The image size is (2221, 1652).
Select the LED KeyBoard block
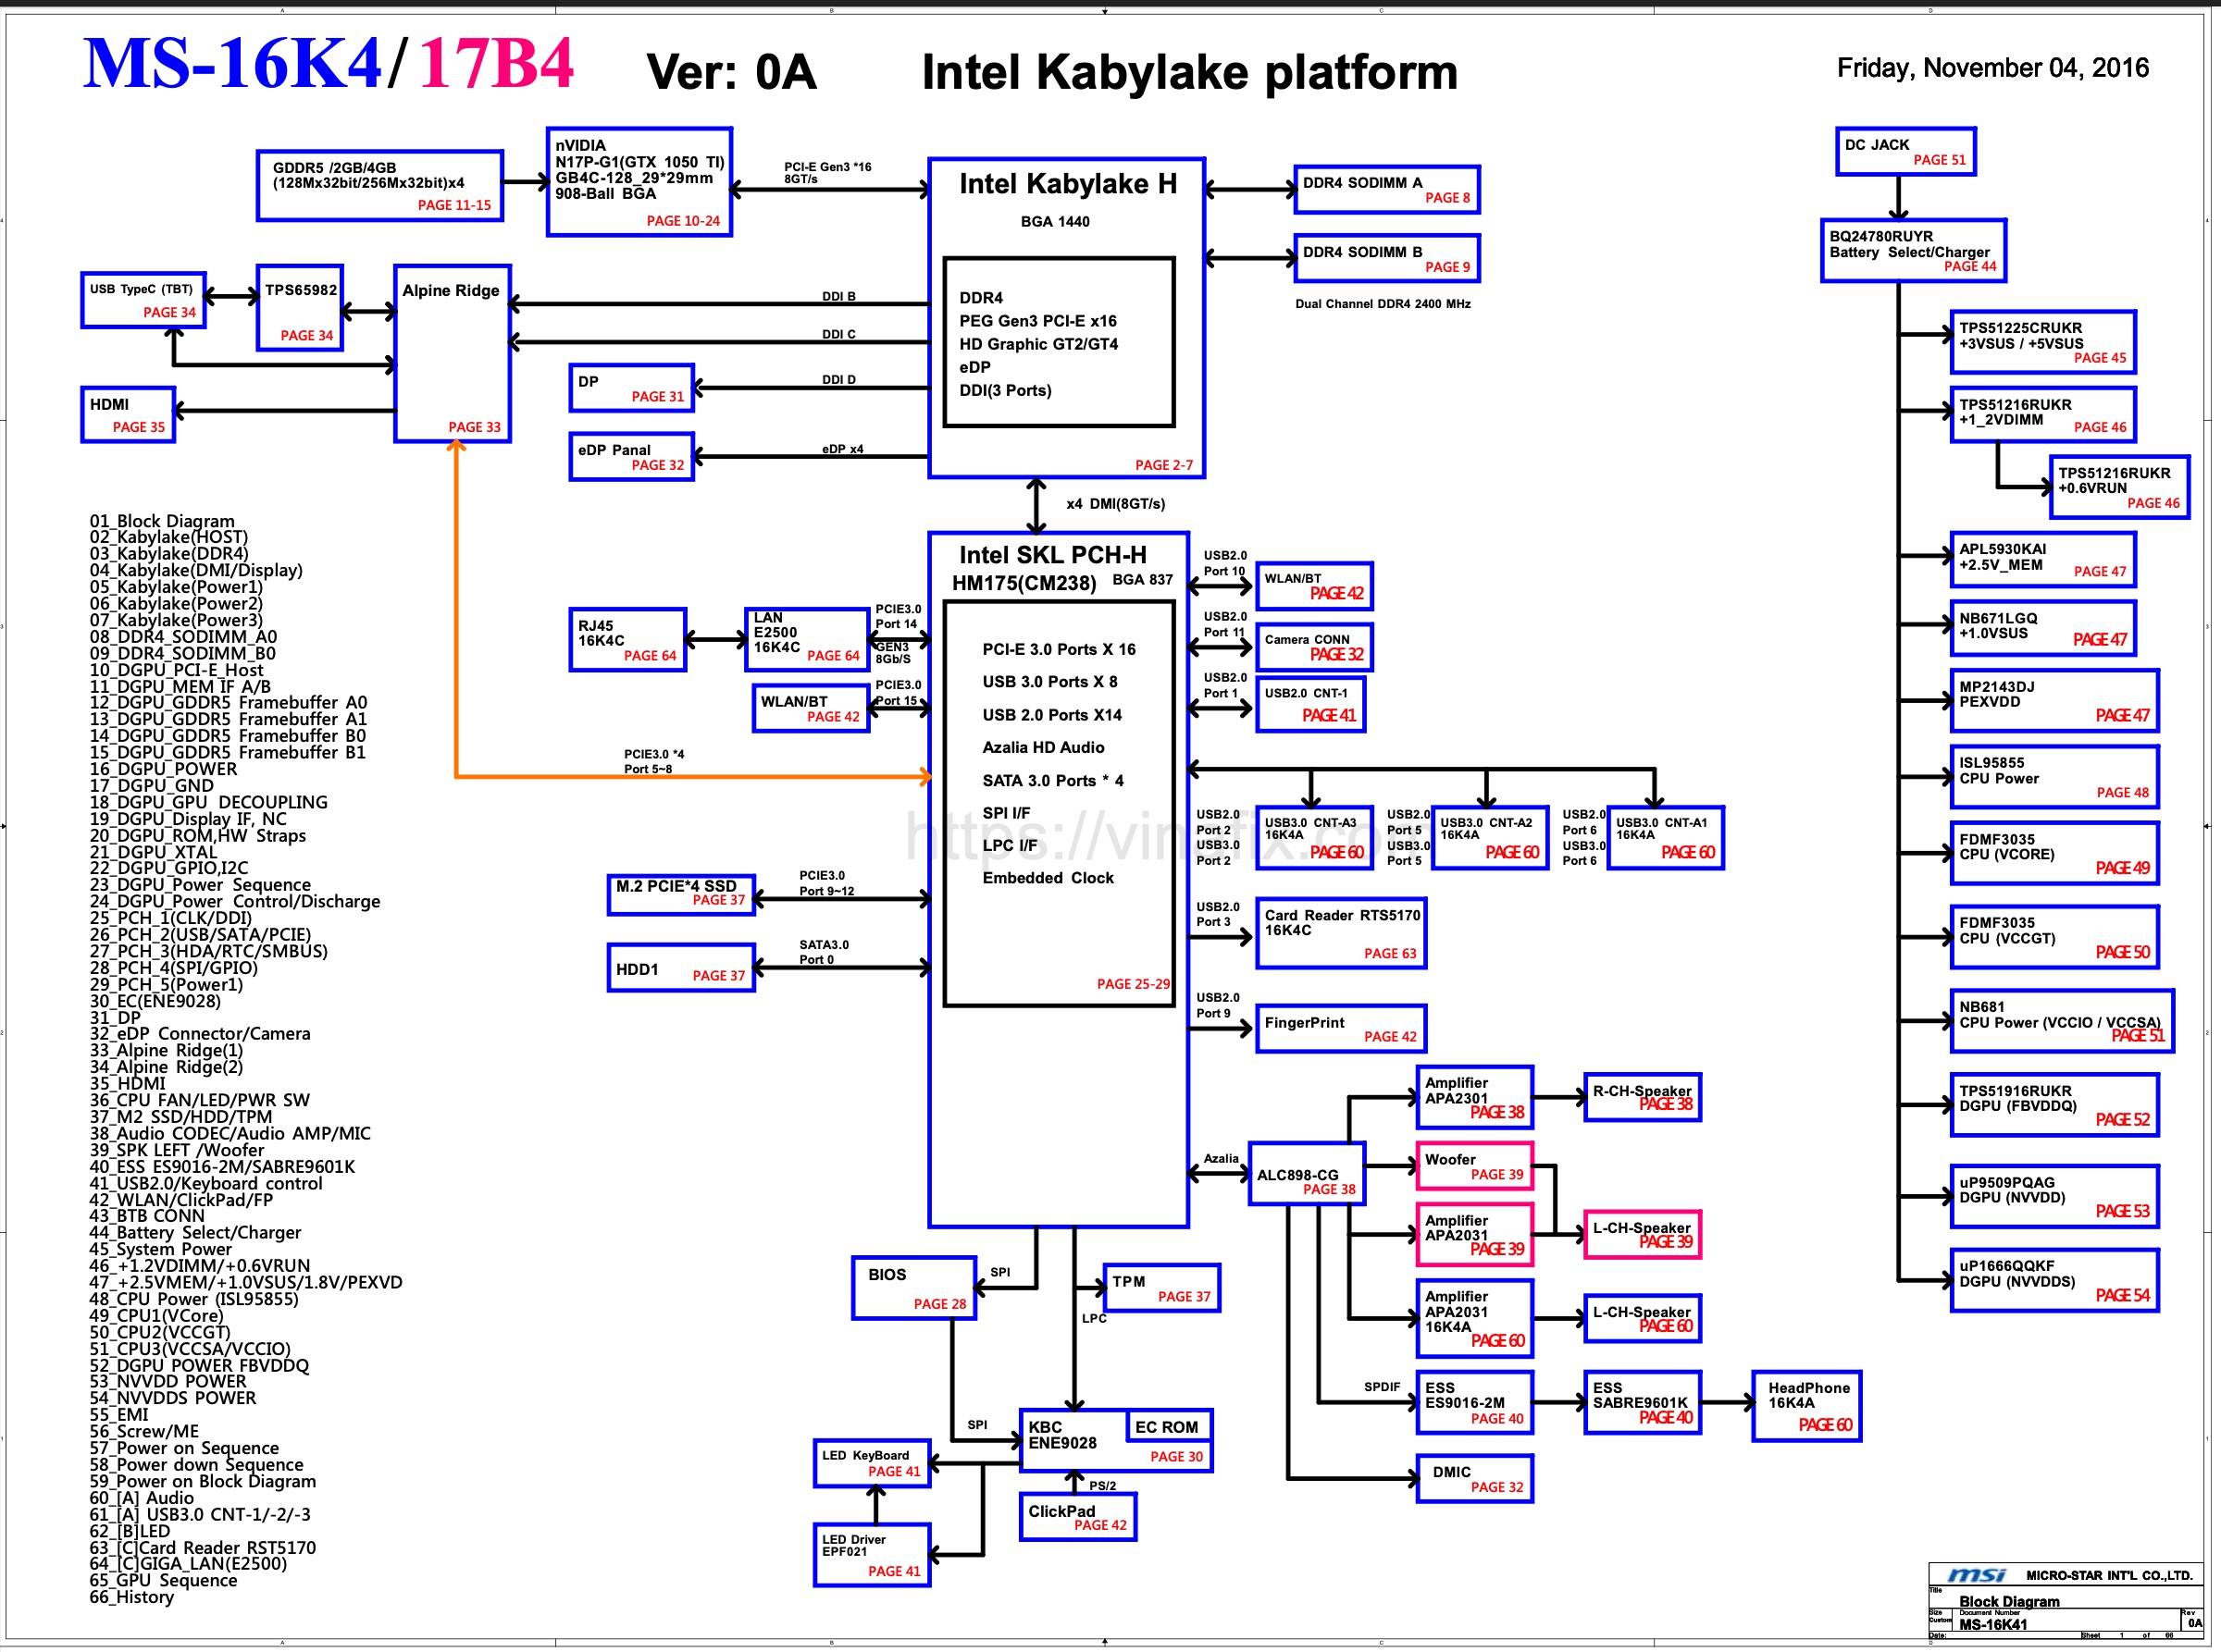pyautogui.click(x=874, y=1465)
